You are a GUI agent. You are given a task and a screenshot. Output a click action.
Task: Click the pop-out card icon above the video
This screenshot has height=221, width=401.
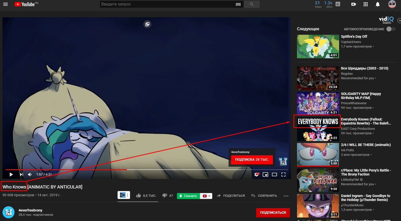pos(147,24)
